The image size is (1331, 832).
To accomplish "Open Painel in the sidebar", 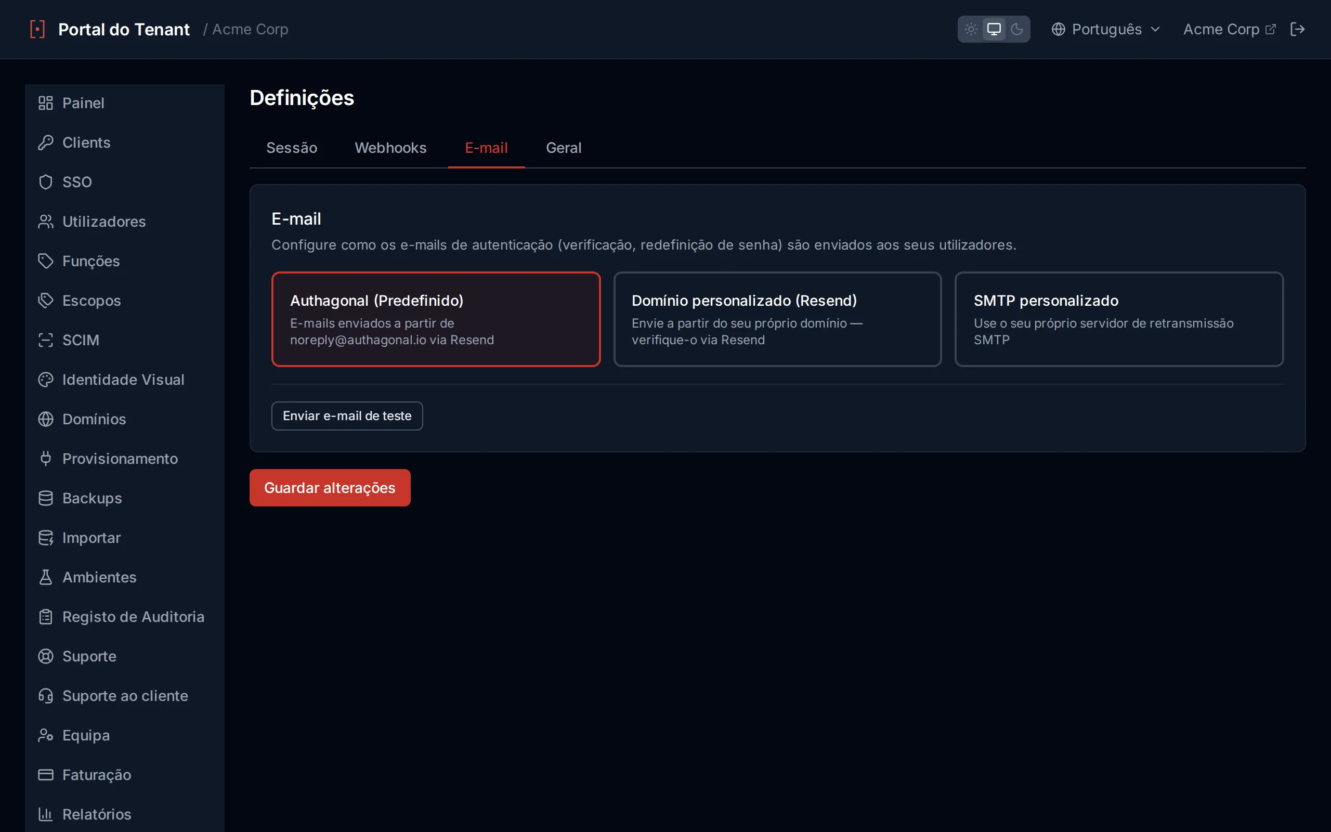I will pos(125,103).
